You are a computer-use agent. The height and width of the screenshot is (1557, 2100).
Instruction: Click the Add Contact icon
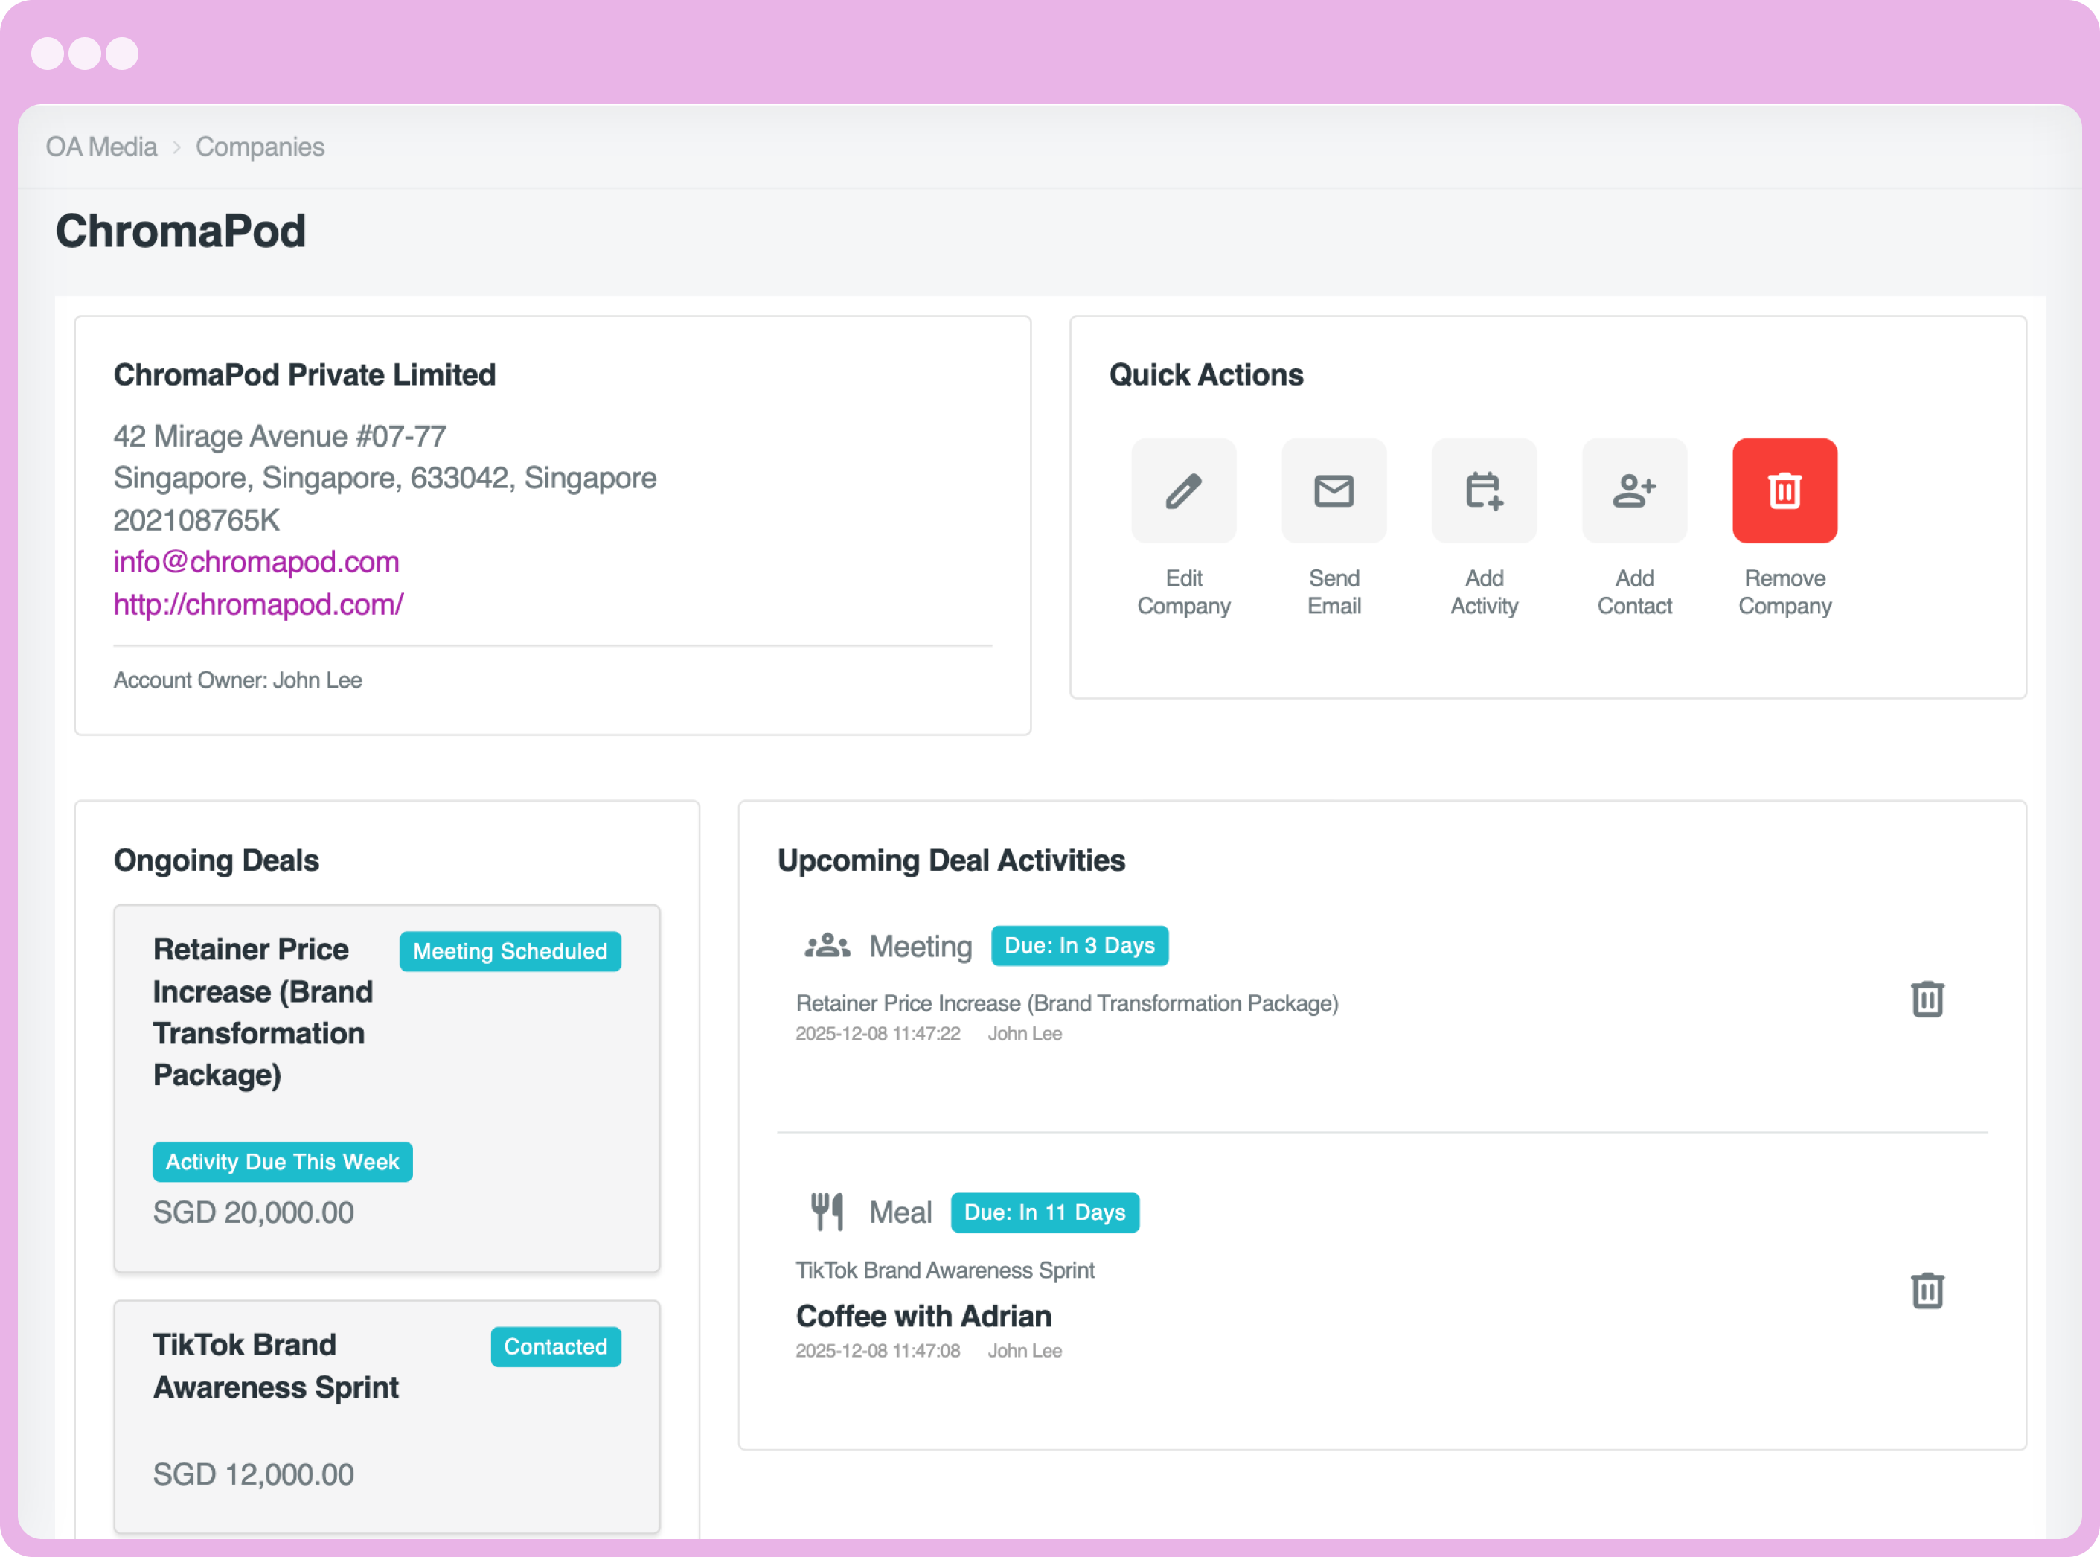click(1635, 490)
